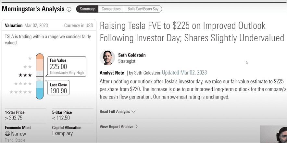Click the valuation thermometer gauge
Viewport: 287px width, 143px height.
pos(40,76)
